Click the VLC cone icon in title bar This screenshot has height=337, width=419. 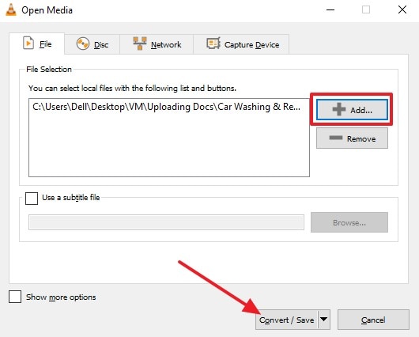point(11,10)
